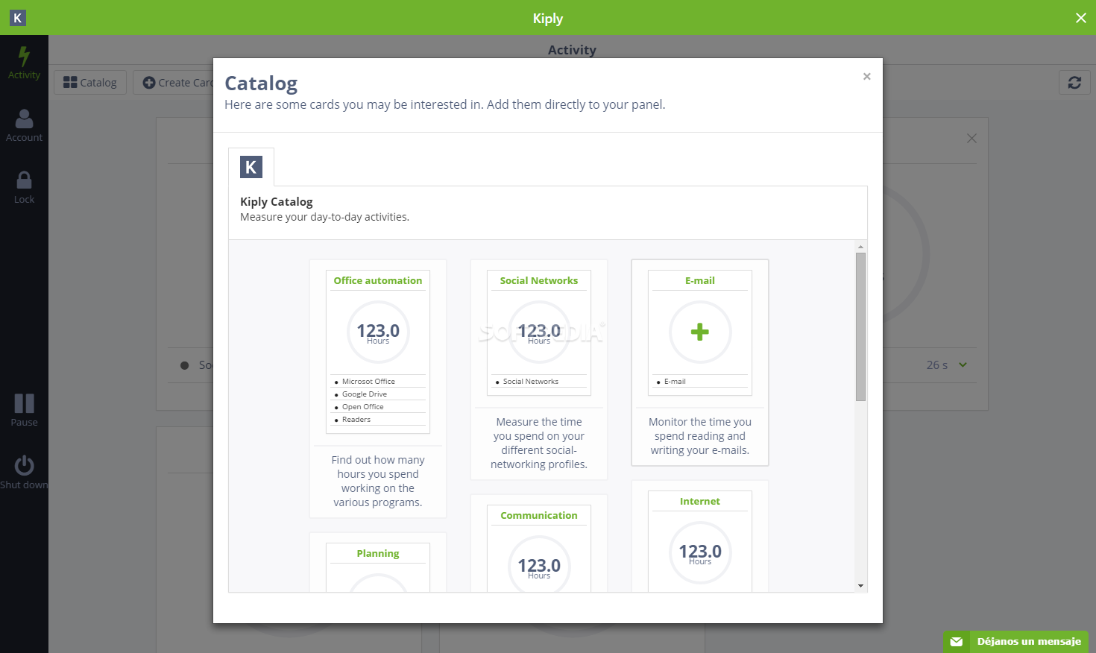Viewport: 1096px width, 653px height.
Task: Close the Kiply window
Action: coord(1080,18)
